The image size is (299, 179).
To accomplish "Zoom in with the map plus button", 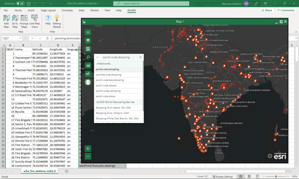I will pyautogui.click(x=88, y=148).
